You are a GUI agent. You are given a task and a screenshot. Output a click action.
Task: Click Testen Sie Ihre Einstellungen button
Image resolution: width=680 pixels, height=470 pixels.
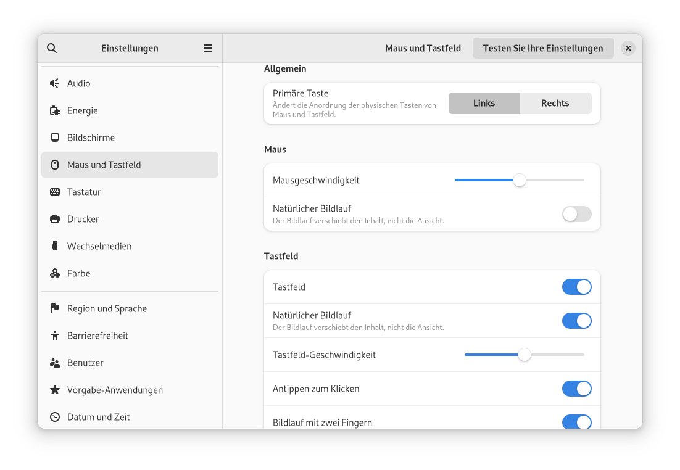pos(542,48)
